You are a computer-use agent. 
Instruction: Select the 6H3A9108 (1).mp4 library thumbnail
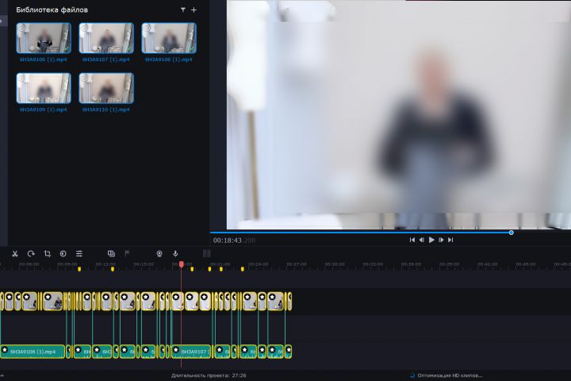click(169, 38)
